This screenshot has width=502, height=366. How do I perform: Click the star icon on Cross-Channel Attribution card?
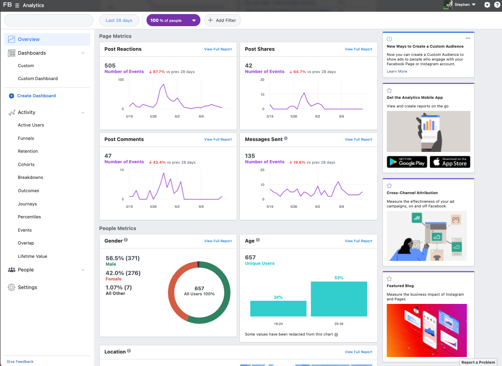tap(389, 186)
